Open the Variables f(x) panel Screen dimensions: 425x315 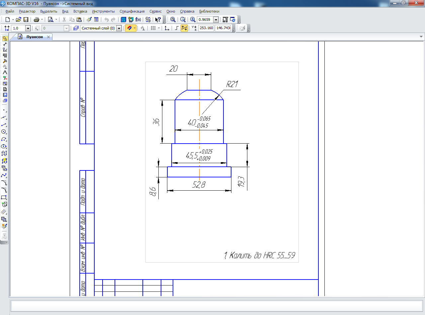[x=138, y=20]
